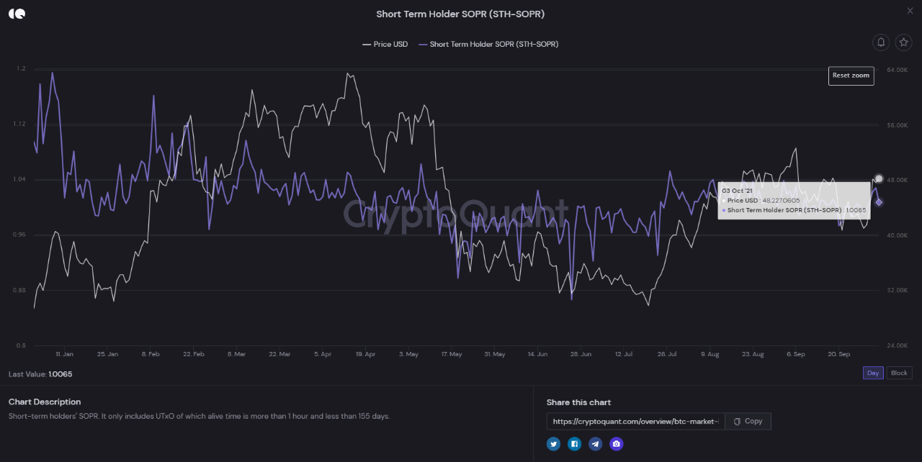Click the Reset zoom button
The image size is (922, 462).
(851, 76)
